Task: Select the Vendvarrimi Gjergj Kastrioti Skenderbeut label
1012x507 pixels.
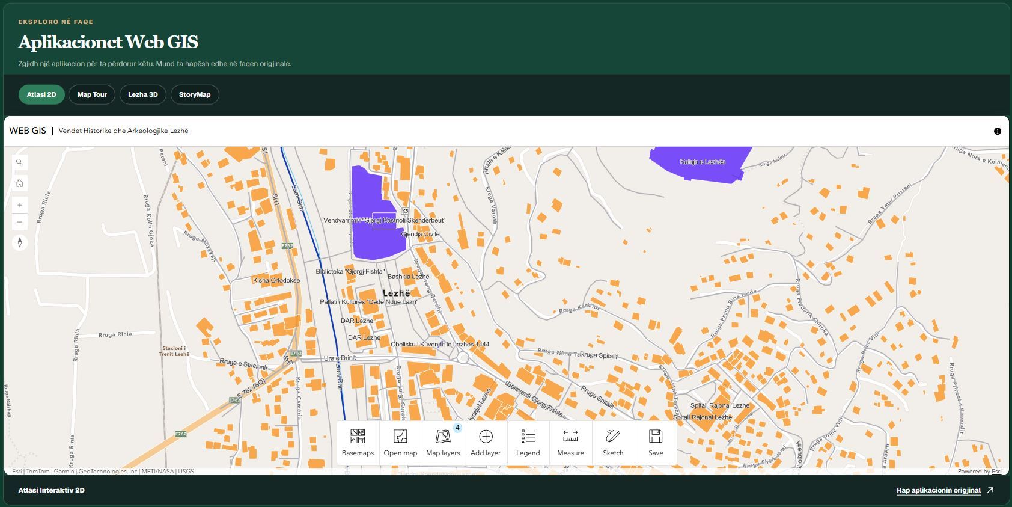Action: (x=385, y=220)
